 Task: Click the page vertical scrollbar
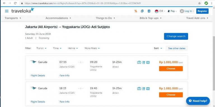[x=214, y=63]
